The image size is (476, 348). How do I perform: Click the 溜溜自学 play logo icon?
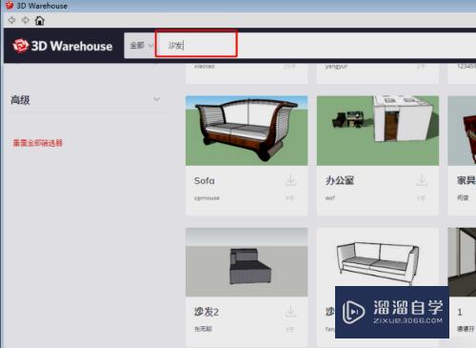[353, 312]
